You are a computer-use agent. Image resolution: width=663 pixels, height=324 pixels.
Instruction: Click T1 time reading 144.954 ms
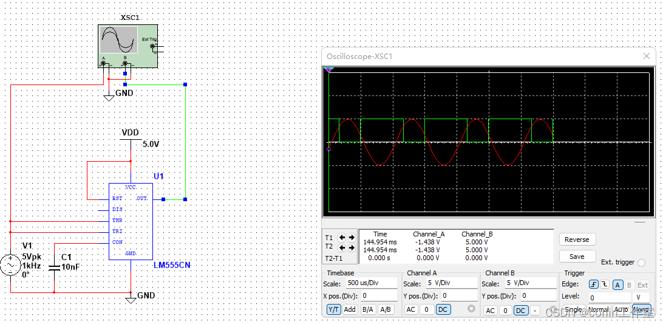(x=380, y=242)
